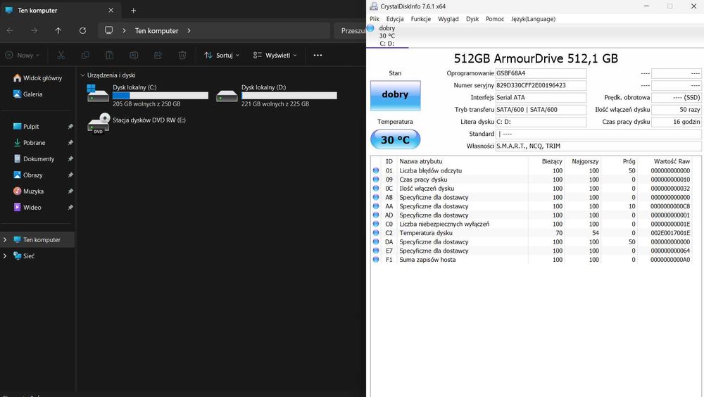
Task: Select the Dysk lokalny (C:) drive icon
Action: [98, 93]
